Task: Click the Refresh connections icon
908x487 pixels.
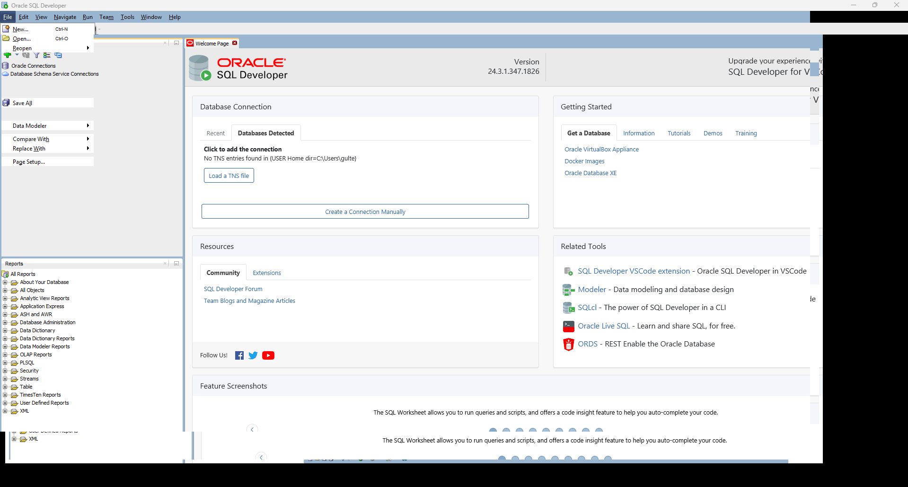Action: [26, 55]
